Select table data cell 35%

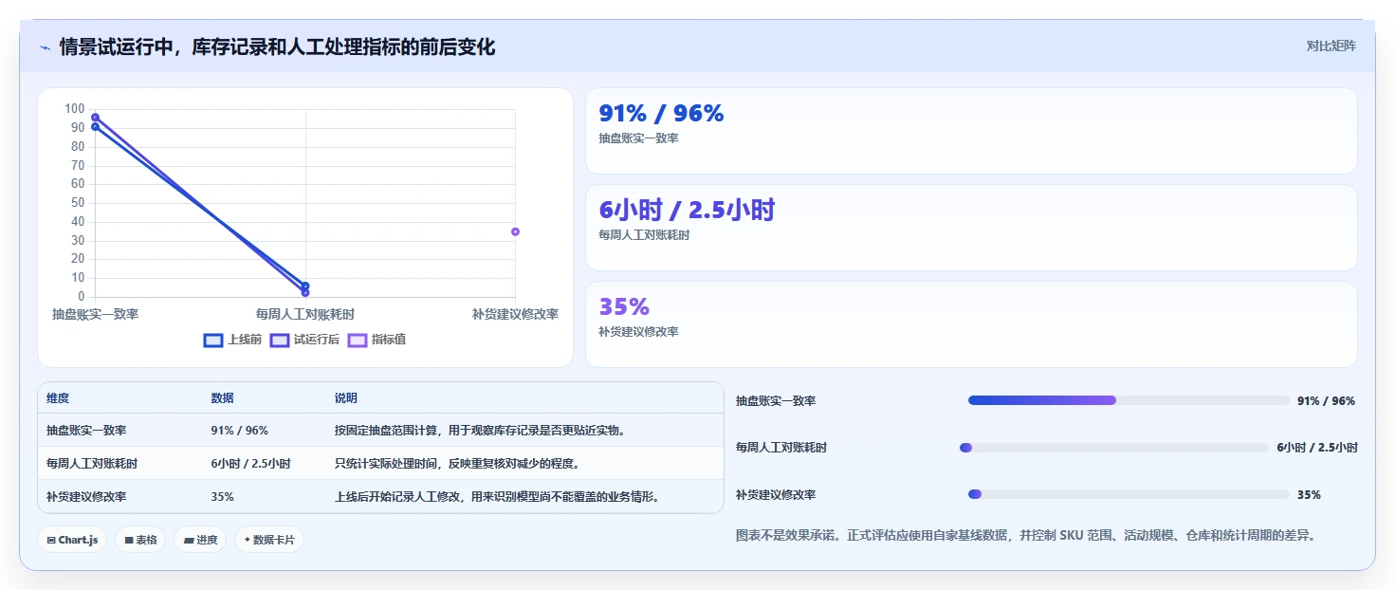(222, 497)
